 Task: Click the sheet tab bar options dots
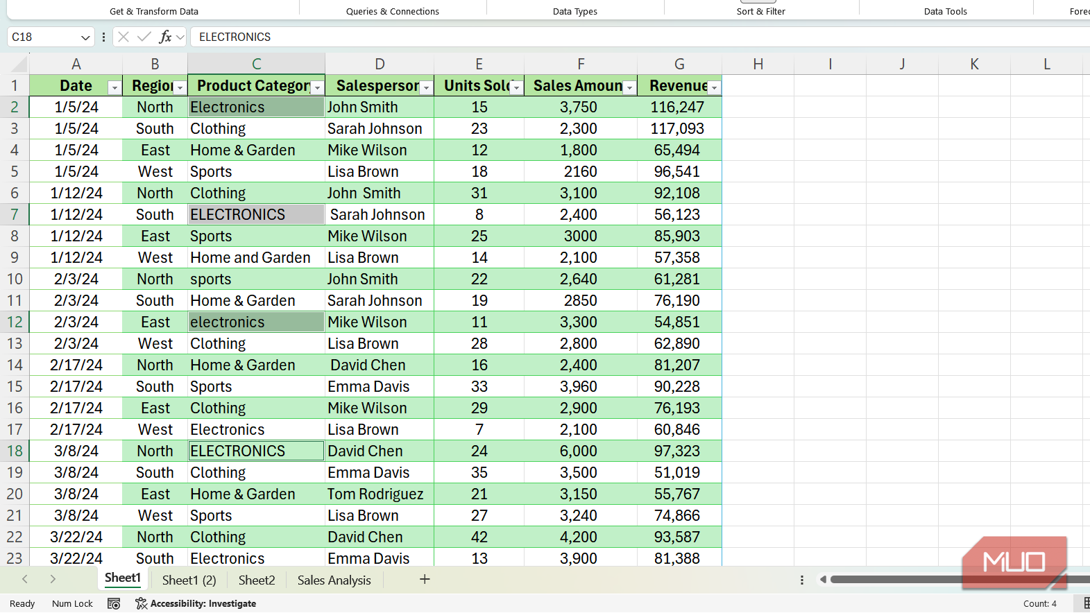click(802, 580)
